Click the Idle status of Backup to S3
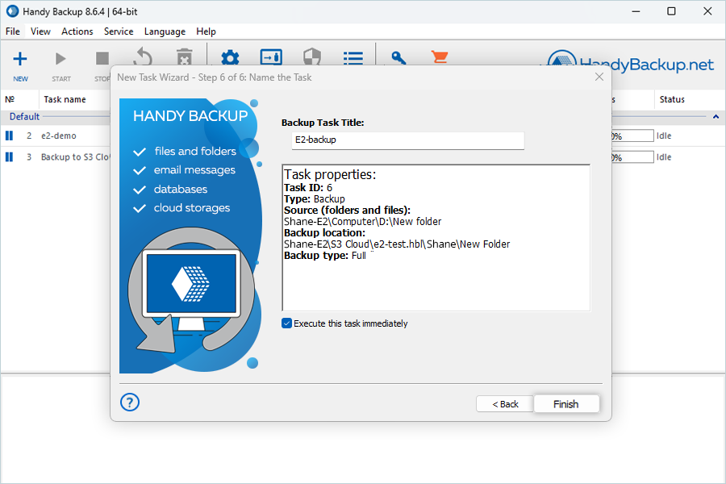 point(664,157)
